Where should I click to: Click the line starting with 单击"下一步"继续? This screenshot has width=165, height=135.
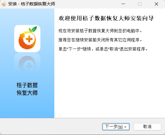pos(103,49)
